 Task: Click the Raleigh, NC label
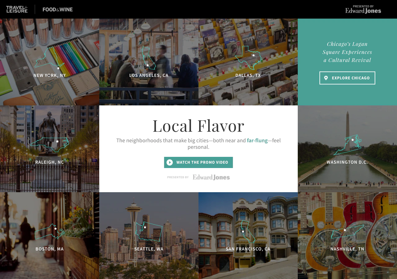[x=50, y=162]
